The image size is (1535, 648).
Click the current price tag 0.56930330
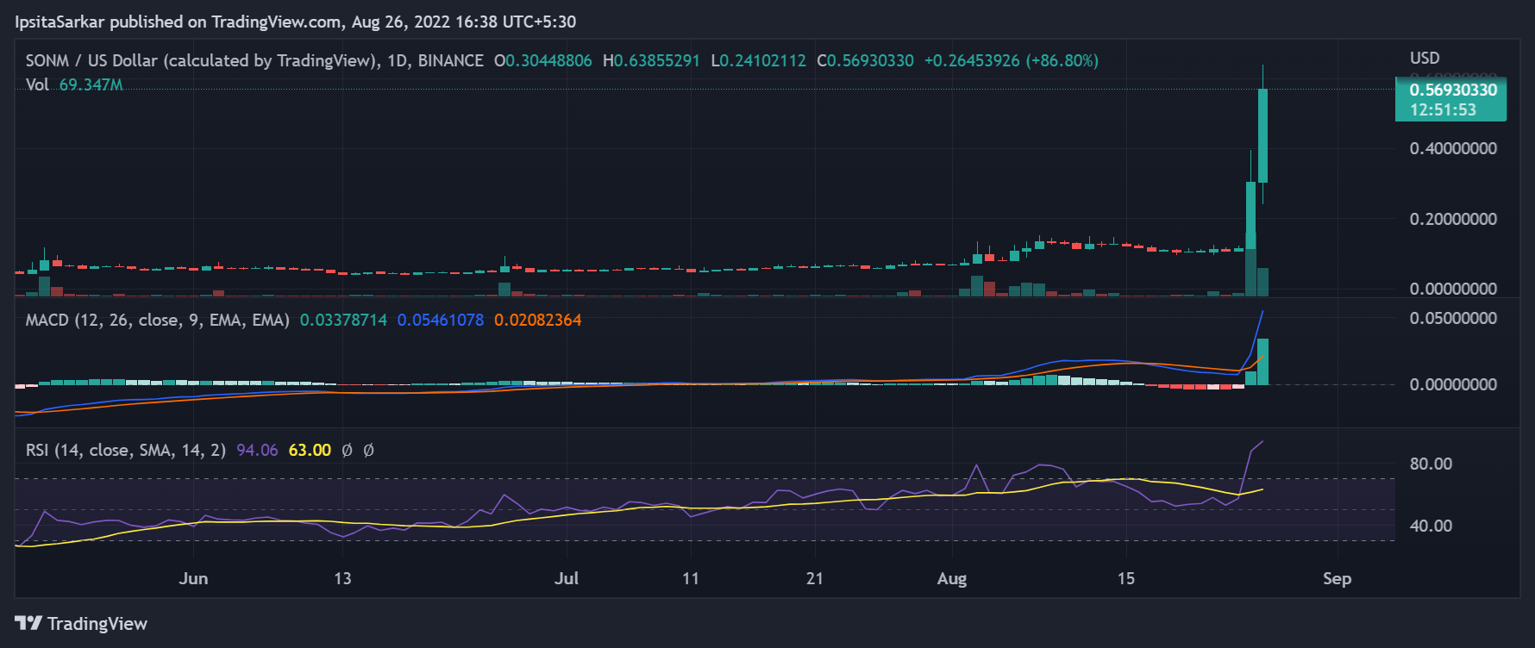[1453, 90]
